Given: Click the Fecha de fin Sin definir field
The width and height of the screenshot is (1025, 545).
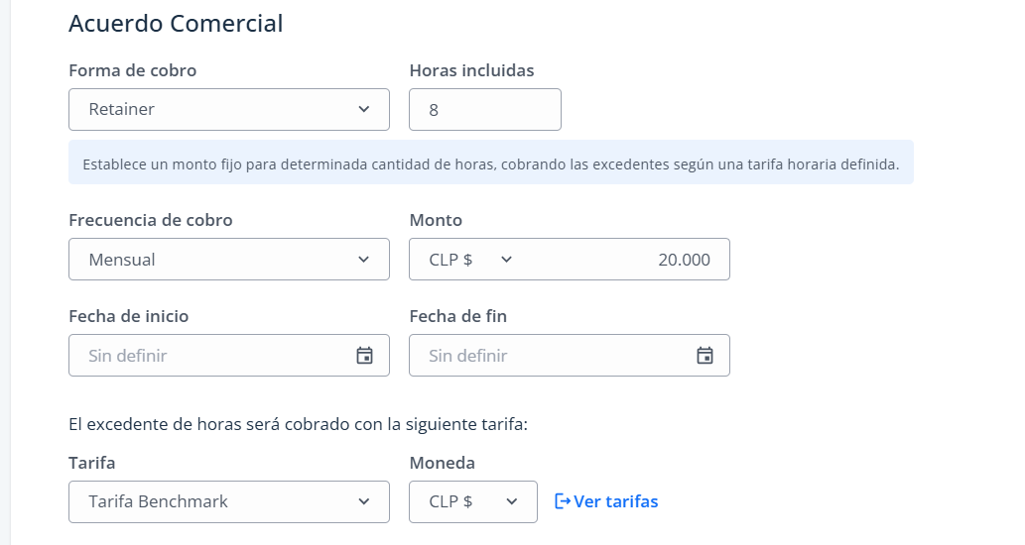Looking at the screenshot, I should [x=570, y=355].
